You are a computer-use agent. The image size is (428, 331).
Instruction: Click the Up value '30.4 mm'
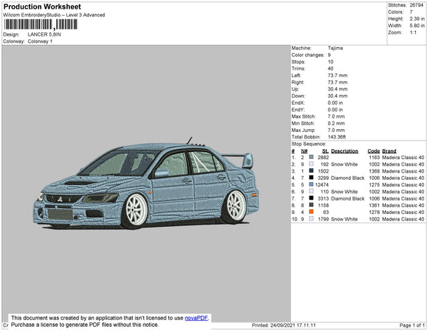click(337, 89)
